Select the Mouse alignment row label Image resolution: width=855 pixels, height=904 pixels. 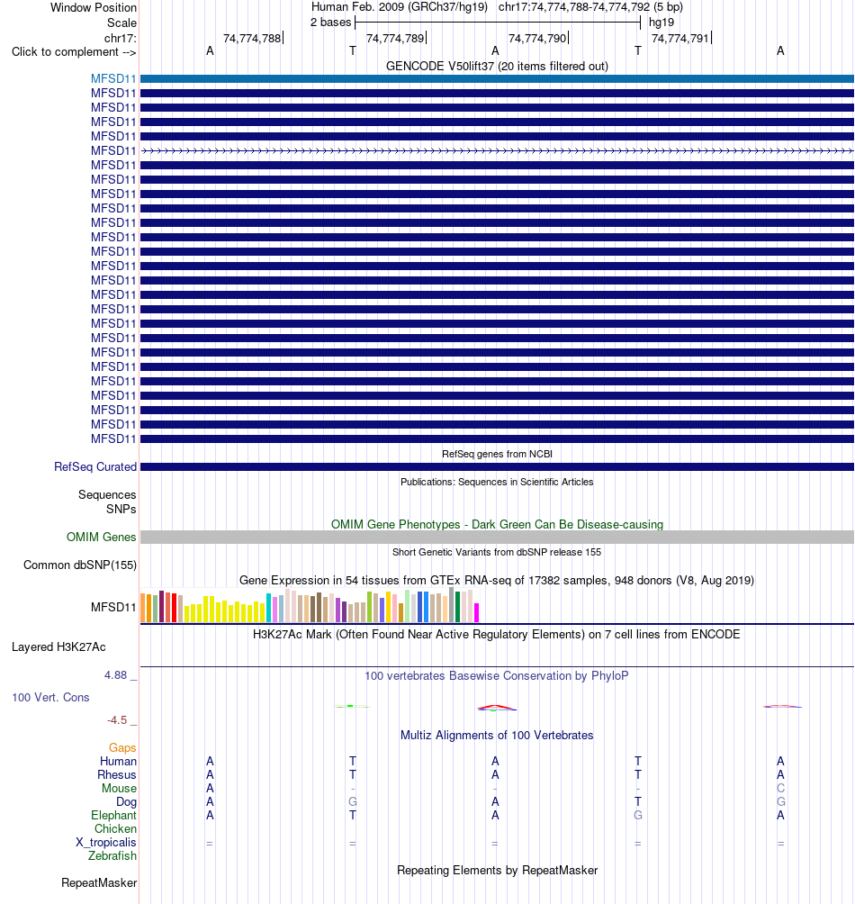(x=120, y=788)
